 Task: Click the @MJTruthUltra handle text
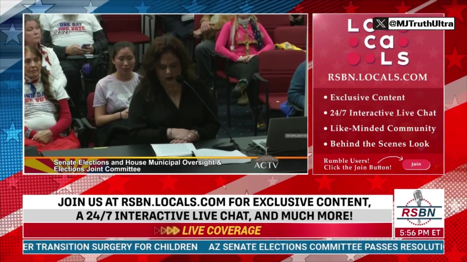click(x=421, y=24)
